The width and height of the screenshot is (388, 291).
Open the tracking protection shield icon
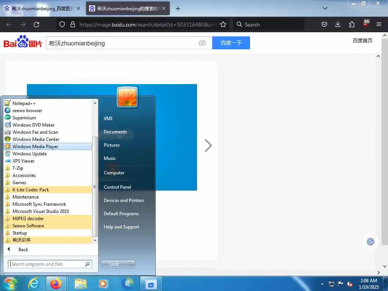pyautogui.click(x=62, y=24)
